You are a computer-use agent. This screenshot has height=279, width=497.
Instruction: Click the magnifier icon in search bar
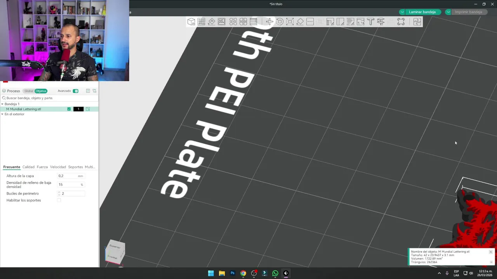(x=4, y=98)
